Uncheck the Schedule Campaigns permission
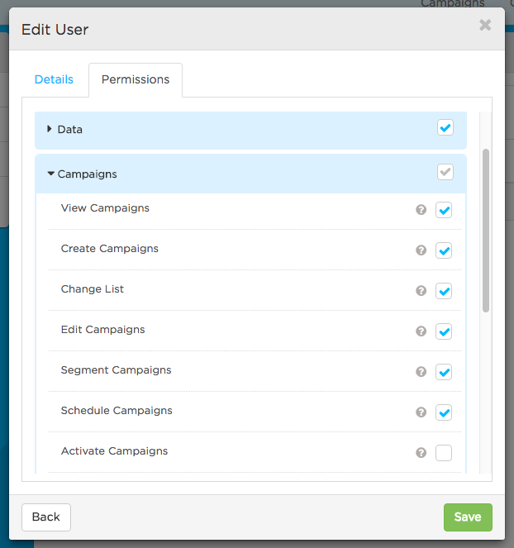Image resolution: width=514 pixels, height=548 pixels. (444, 412)
